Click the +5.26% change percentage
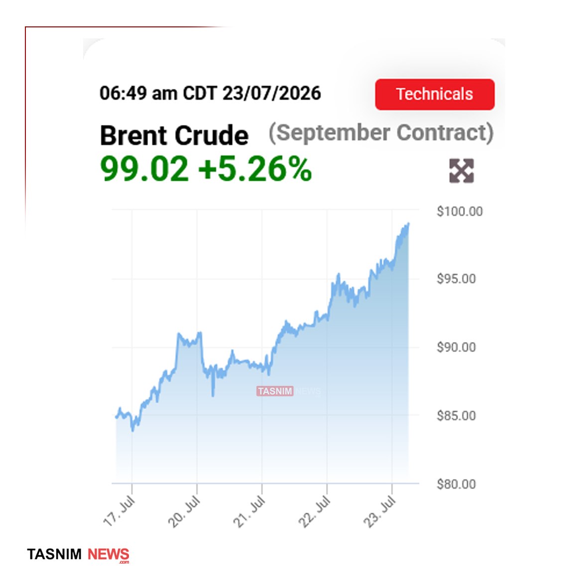Screen dimensions: 588x588 click(x=254, y=169)
